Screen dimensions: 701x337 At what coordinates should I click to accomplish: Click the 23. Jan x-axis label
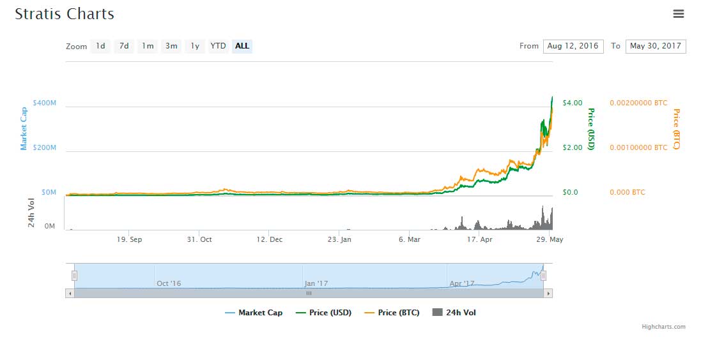(339, 240)
